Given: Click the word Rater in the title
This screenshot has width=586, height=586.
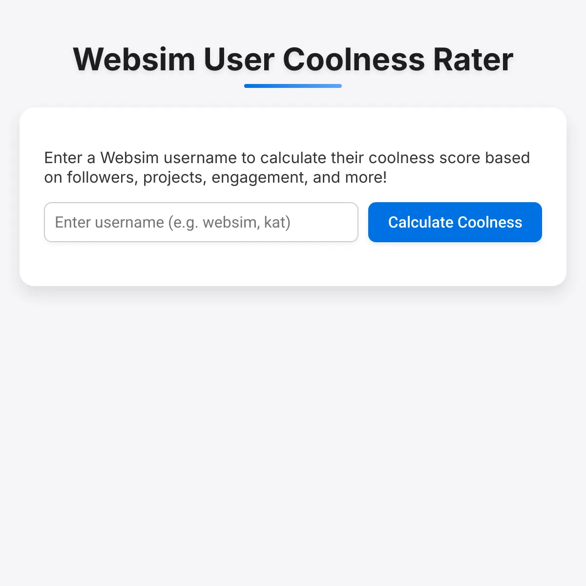Looking at the screenshot, I should coord(473,60).
